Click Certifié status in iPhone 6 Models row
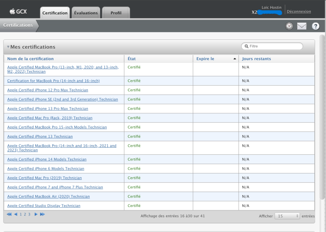Image resolution: width=326 pixels, height=232 pixels. (134, 168)
